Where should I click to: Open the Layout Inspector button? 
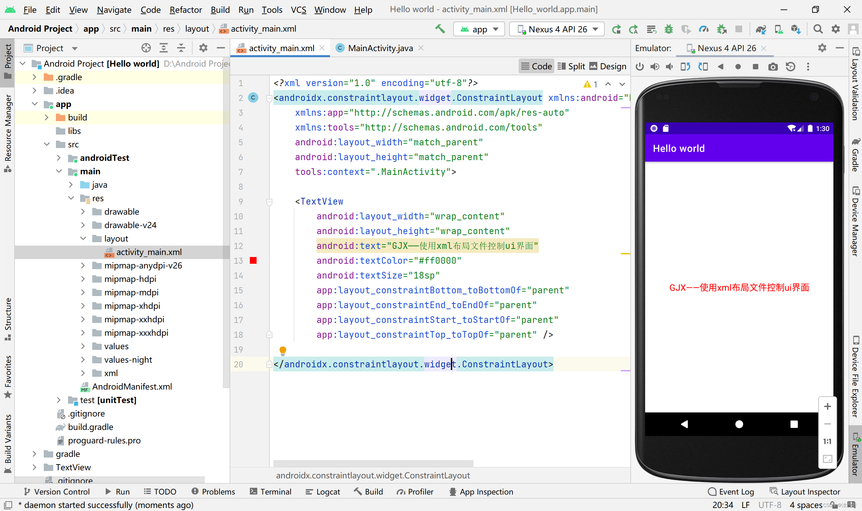805,492
